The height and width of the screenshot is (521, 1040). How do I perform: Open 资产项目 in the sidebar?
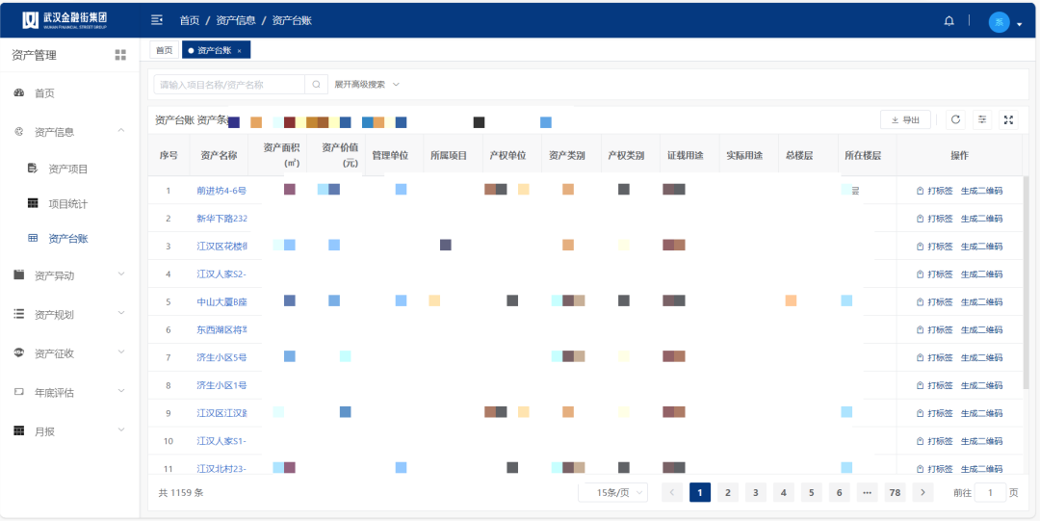(x=69, y=169)
